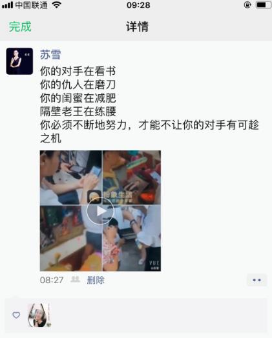Open 苏雪's profile avatar

pos(19,61)
